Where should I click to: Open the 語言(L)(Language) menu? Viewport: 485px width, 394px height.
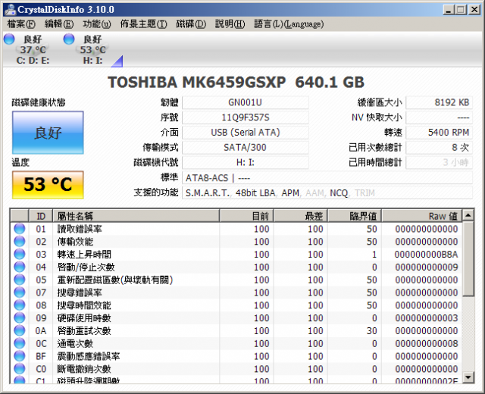[x=289, y=24]
